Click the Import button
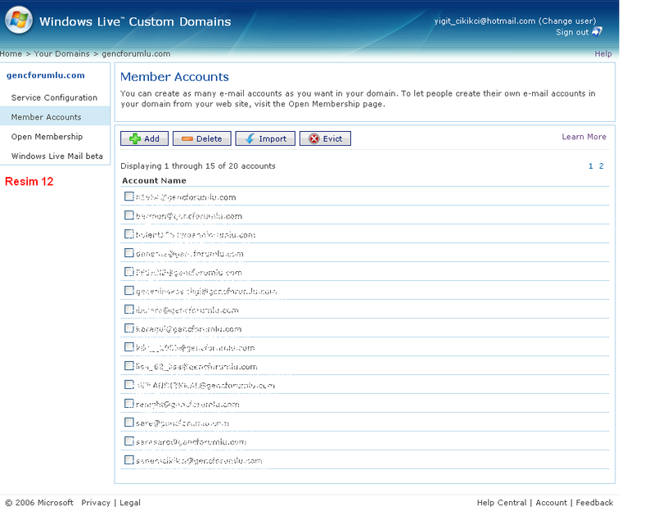The image size is (654, 511). [x=265, y=138]
